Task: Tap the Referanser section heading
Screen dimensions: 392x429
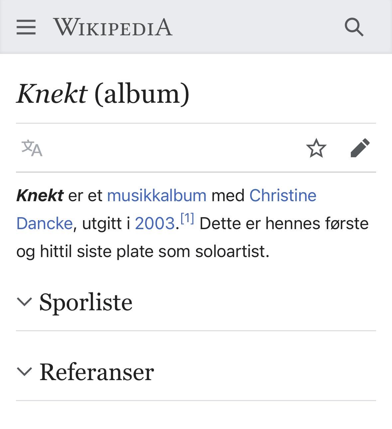Action: tap(97, 371)
